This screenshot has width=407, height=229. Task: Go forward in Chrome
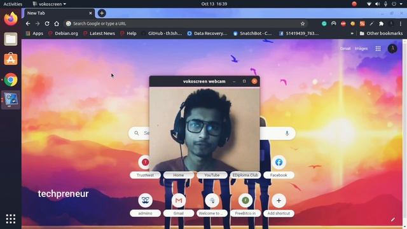(x=38, y=24)
